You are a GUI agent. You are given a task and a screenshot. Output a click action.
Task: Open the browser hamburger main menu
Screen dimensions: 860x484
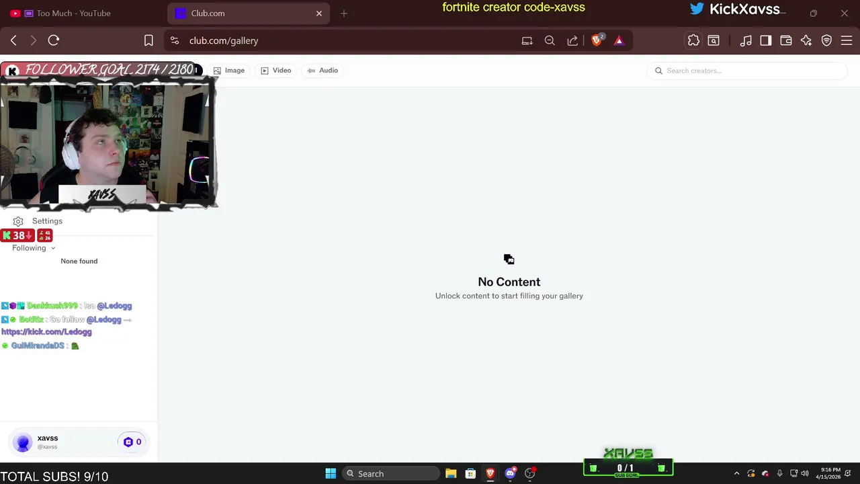(x=847, y=40)
